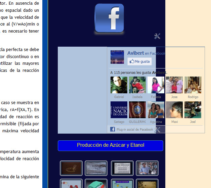
Task: Open Satiago's Universidad Nacional profile picture
Action: point(119,110)
